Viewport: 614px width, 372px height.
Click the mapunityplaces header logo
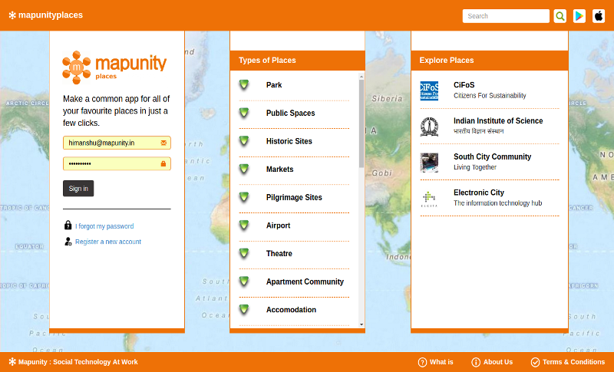click(x=46, y=15)
